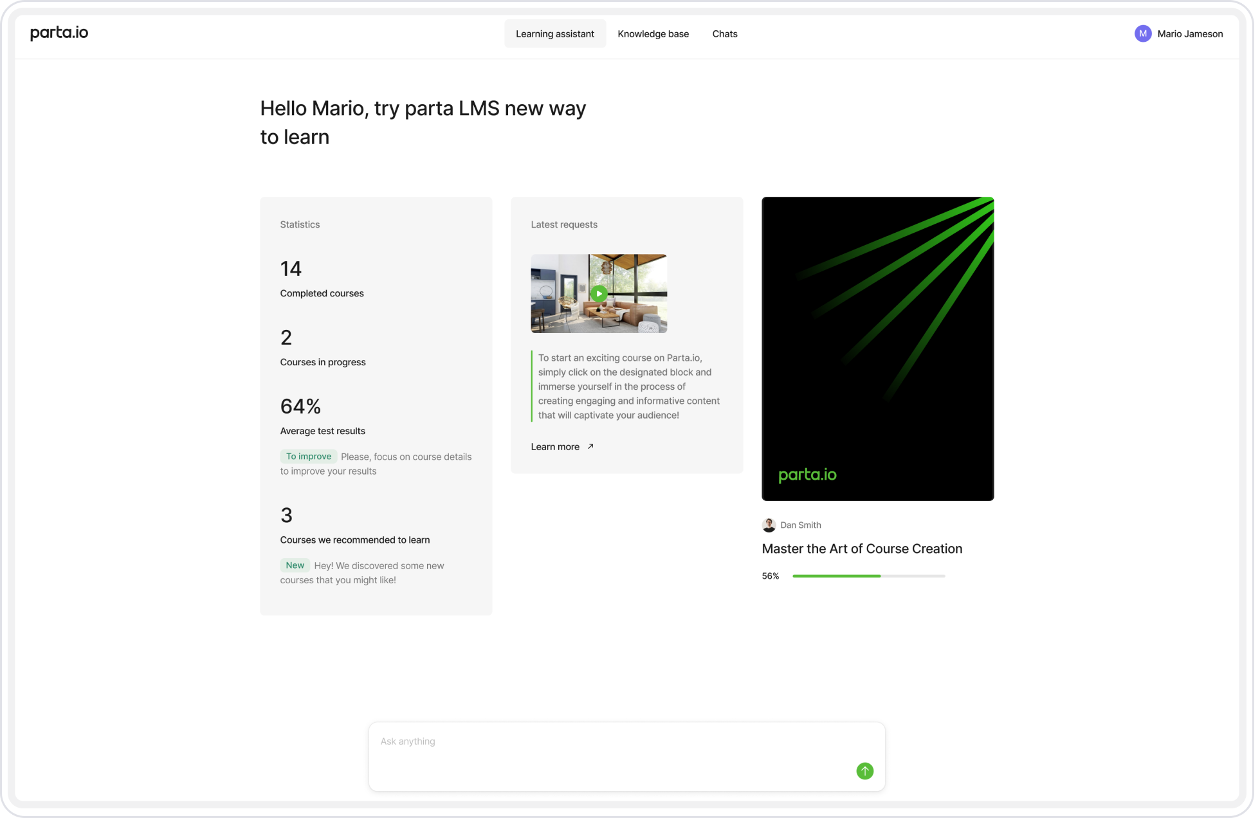Select the Courses in progress stat

(x=324, y=348)
